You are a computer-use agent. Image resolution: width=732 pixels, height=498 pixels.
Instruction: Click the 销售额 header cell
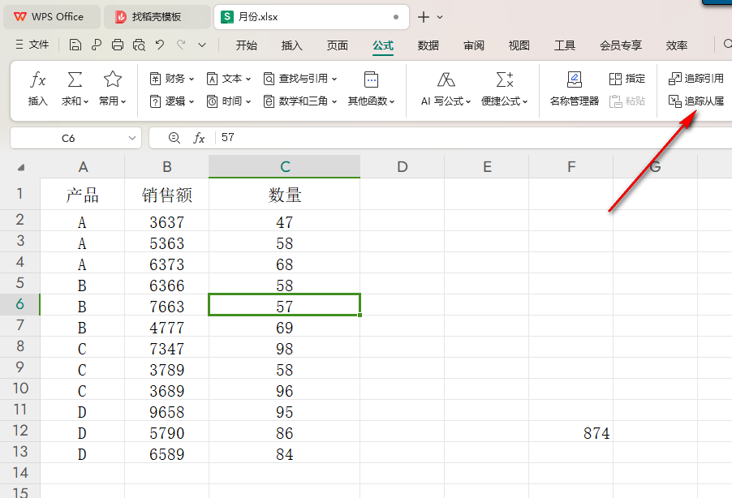[166, 194]
